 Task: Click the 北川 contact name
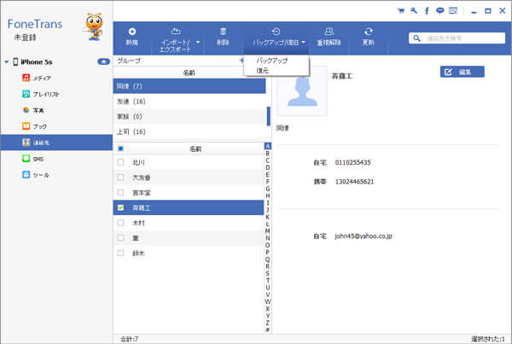click(138, 162)
